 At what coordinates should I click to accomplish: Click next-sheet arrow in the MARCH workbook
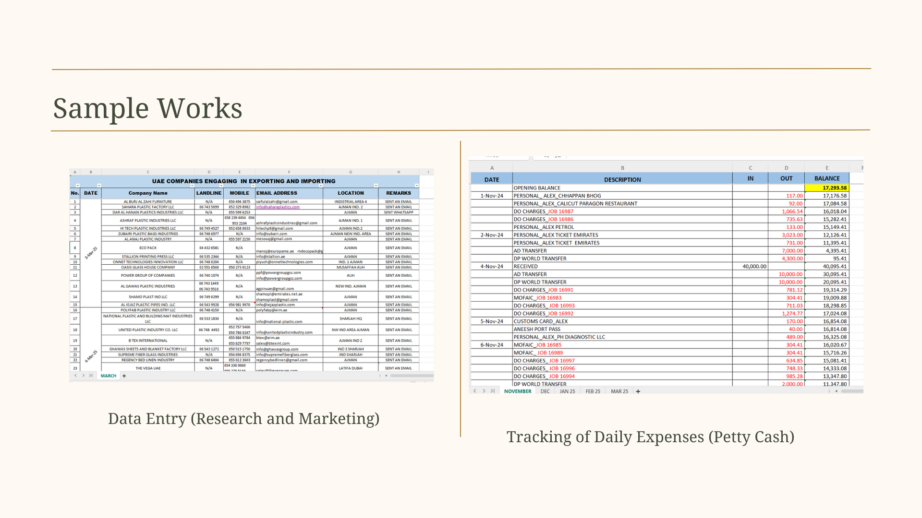pyautogui.click(x=83, y=376)
